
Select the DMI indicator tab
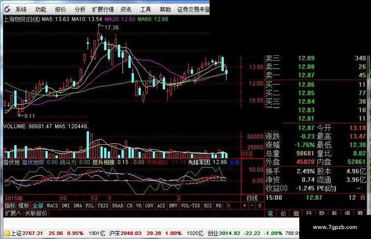point(66,206)
